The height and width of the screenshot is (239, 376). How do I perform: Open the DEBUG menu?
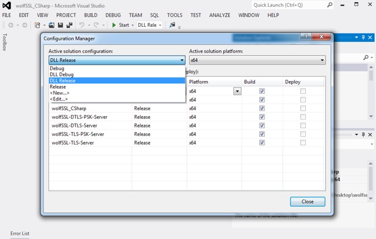click(x=113, y=15)
